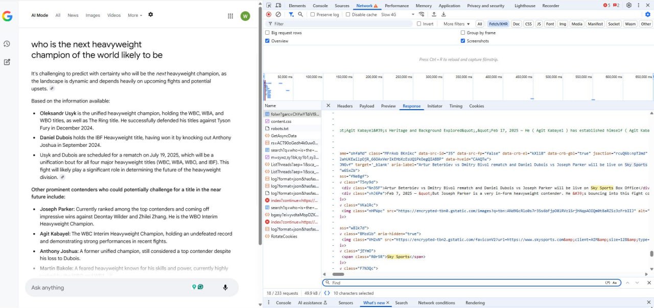
Task: Stop recording the network log
Action: click(269, 14)
